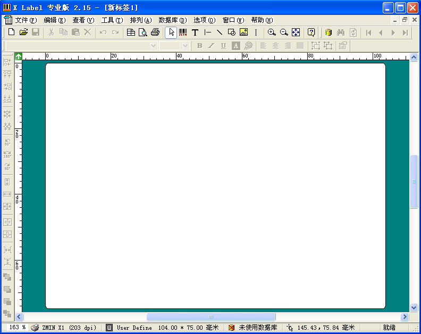Go to next database record
The width and height of the screenshot is (421, 334).
coord(393,33)
